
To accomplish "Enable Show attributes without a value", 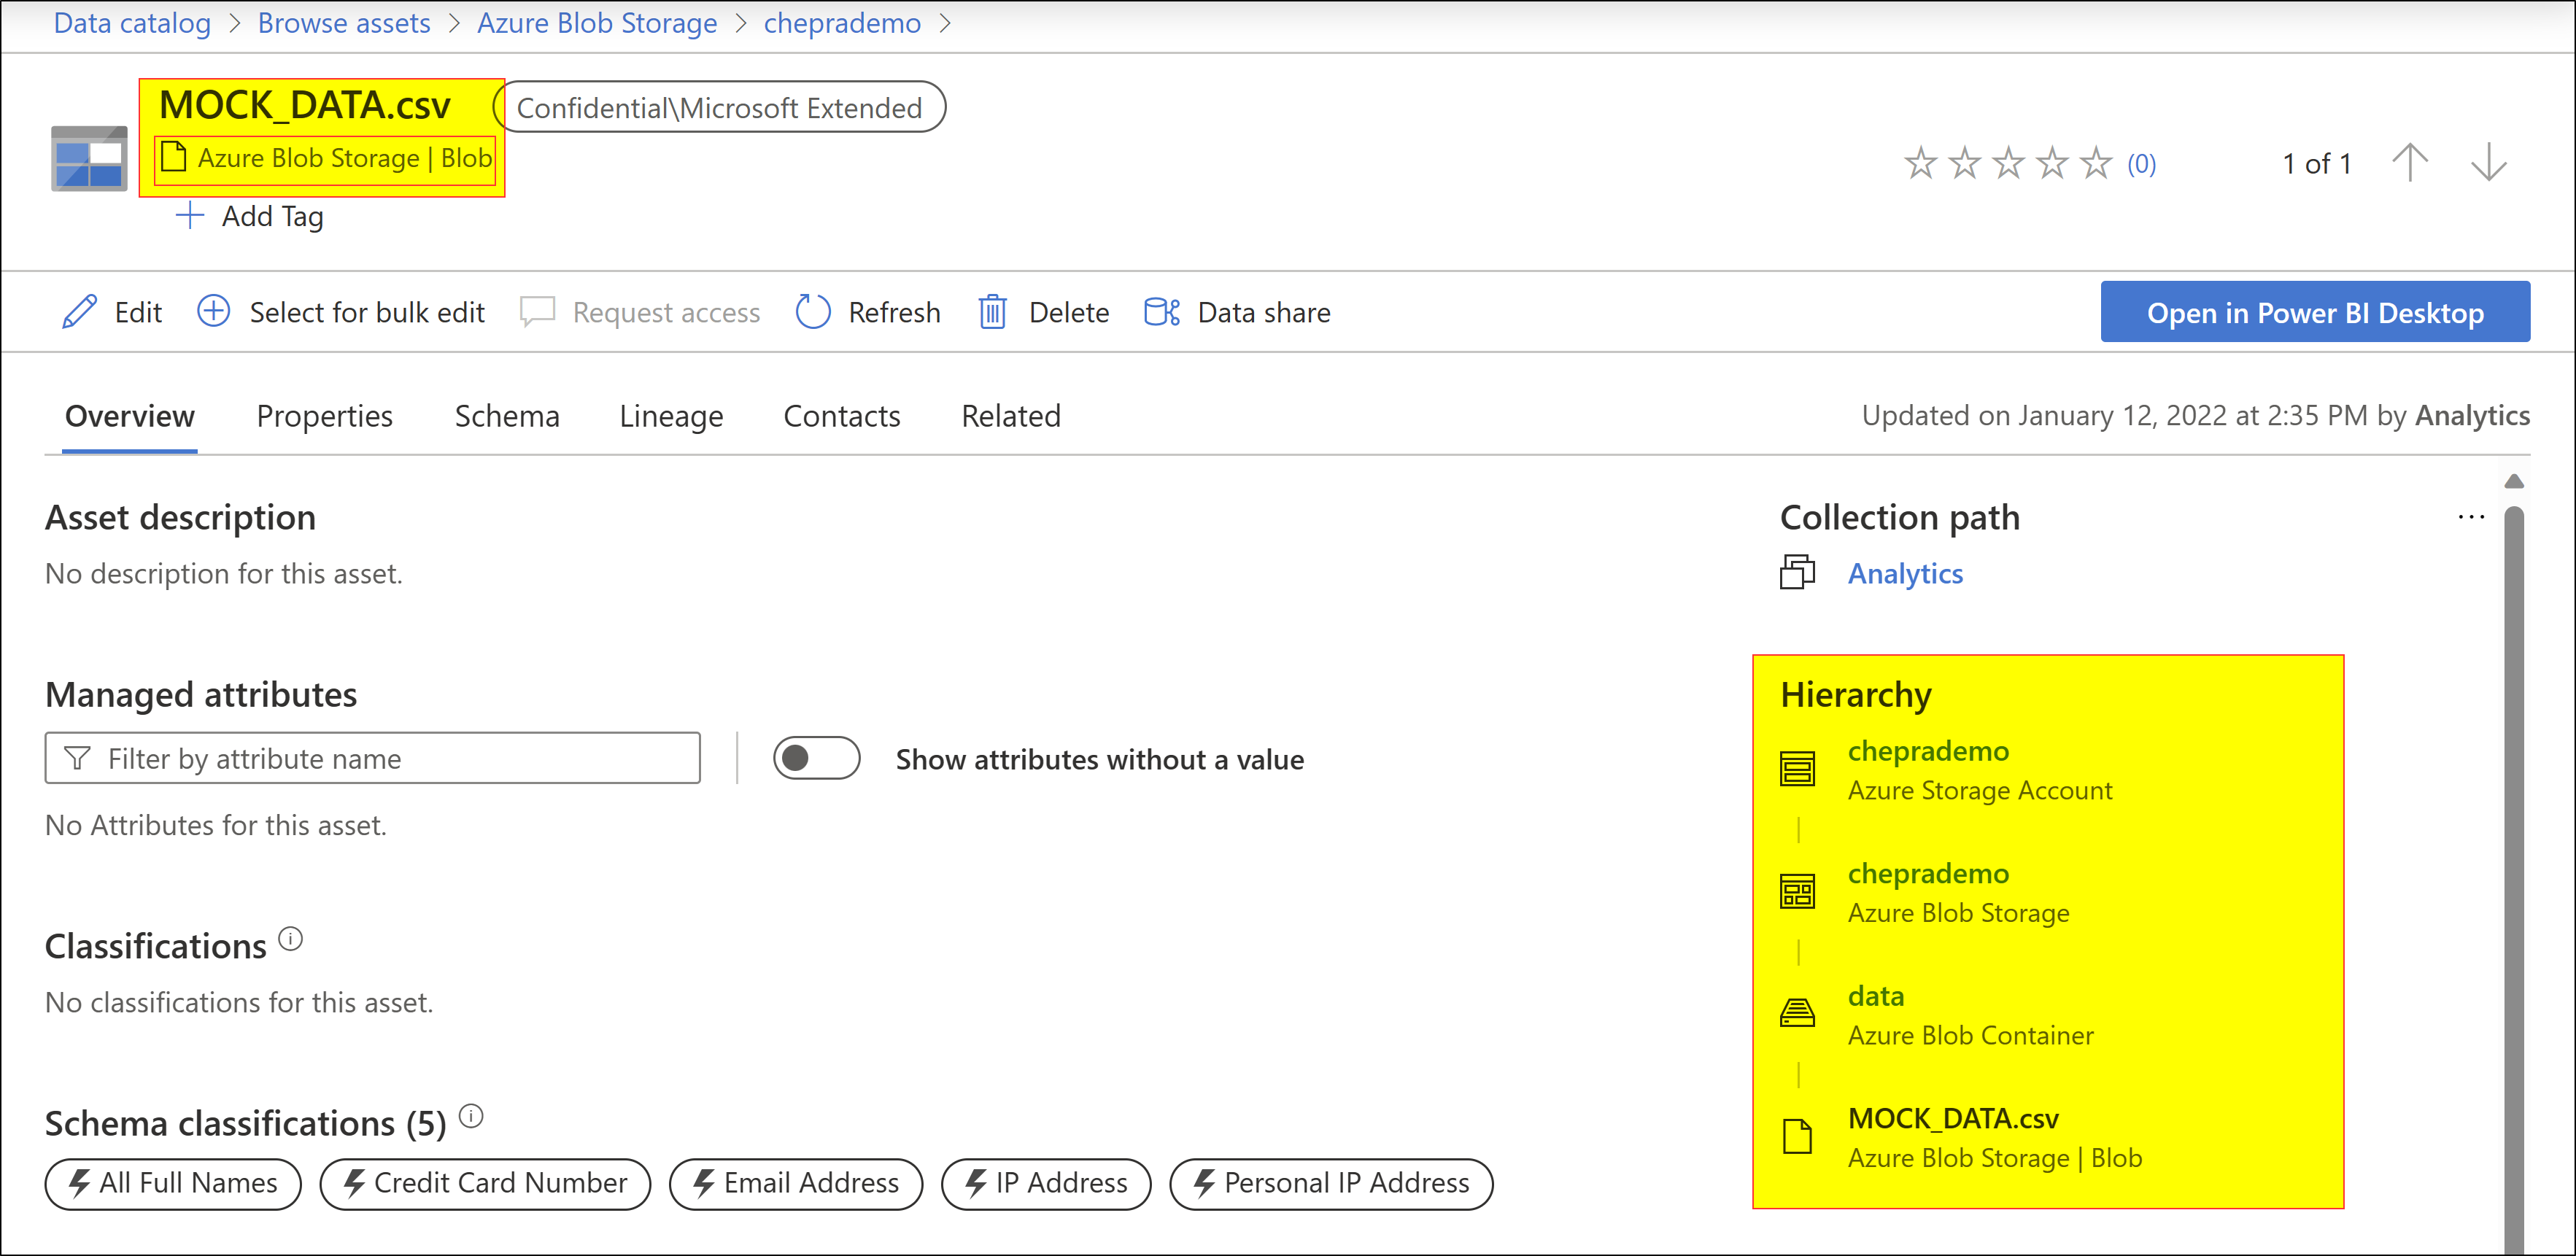I will coord(816,758).
